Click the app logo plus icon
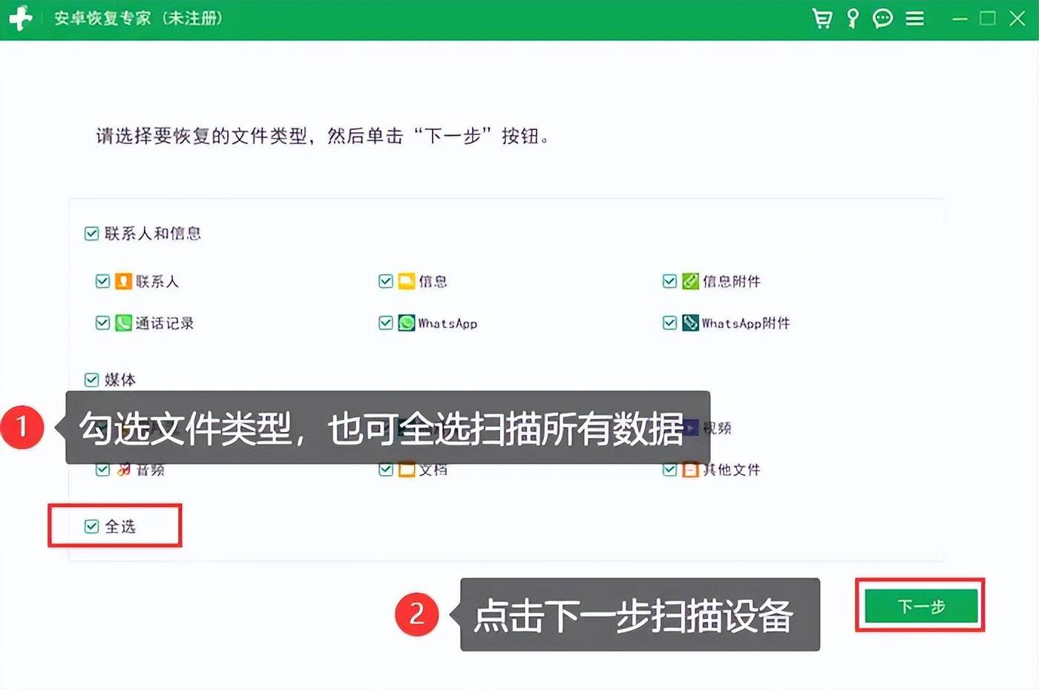Screen dimensions: 1039x689 coord(21,19)
